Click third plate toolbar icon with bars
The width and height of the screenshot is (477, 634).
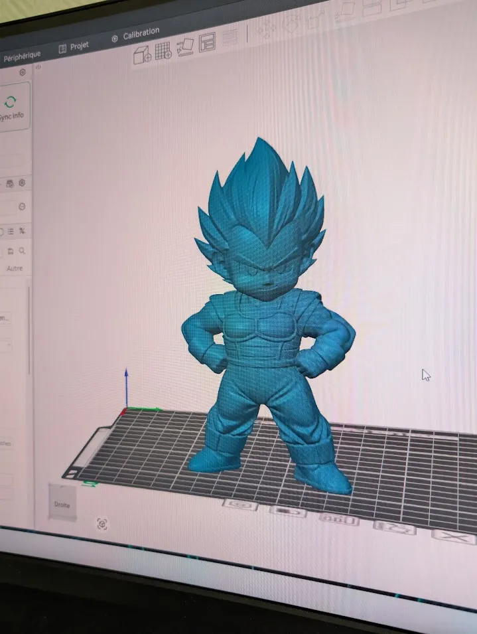[x=338, y=519]
